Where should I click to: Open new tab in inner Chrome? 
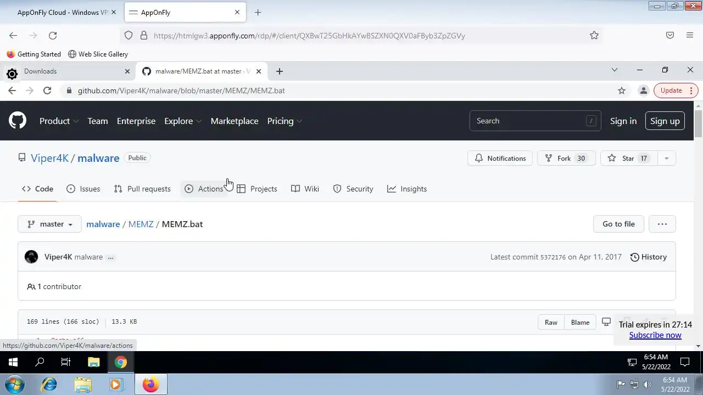[x=279, y=71]
